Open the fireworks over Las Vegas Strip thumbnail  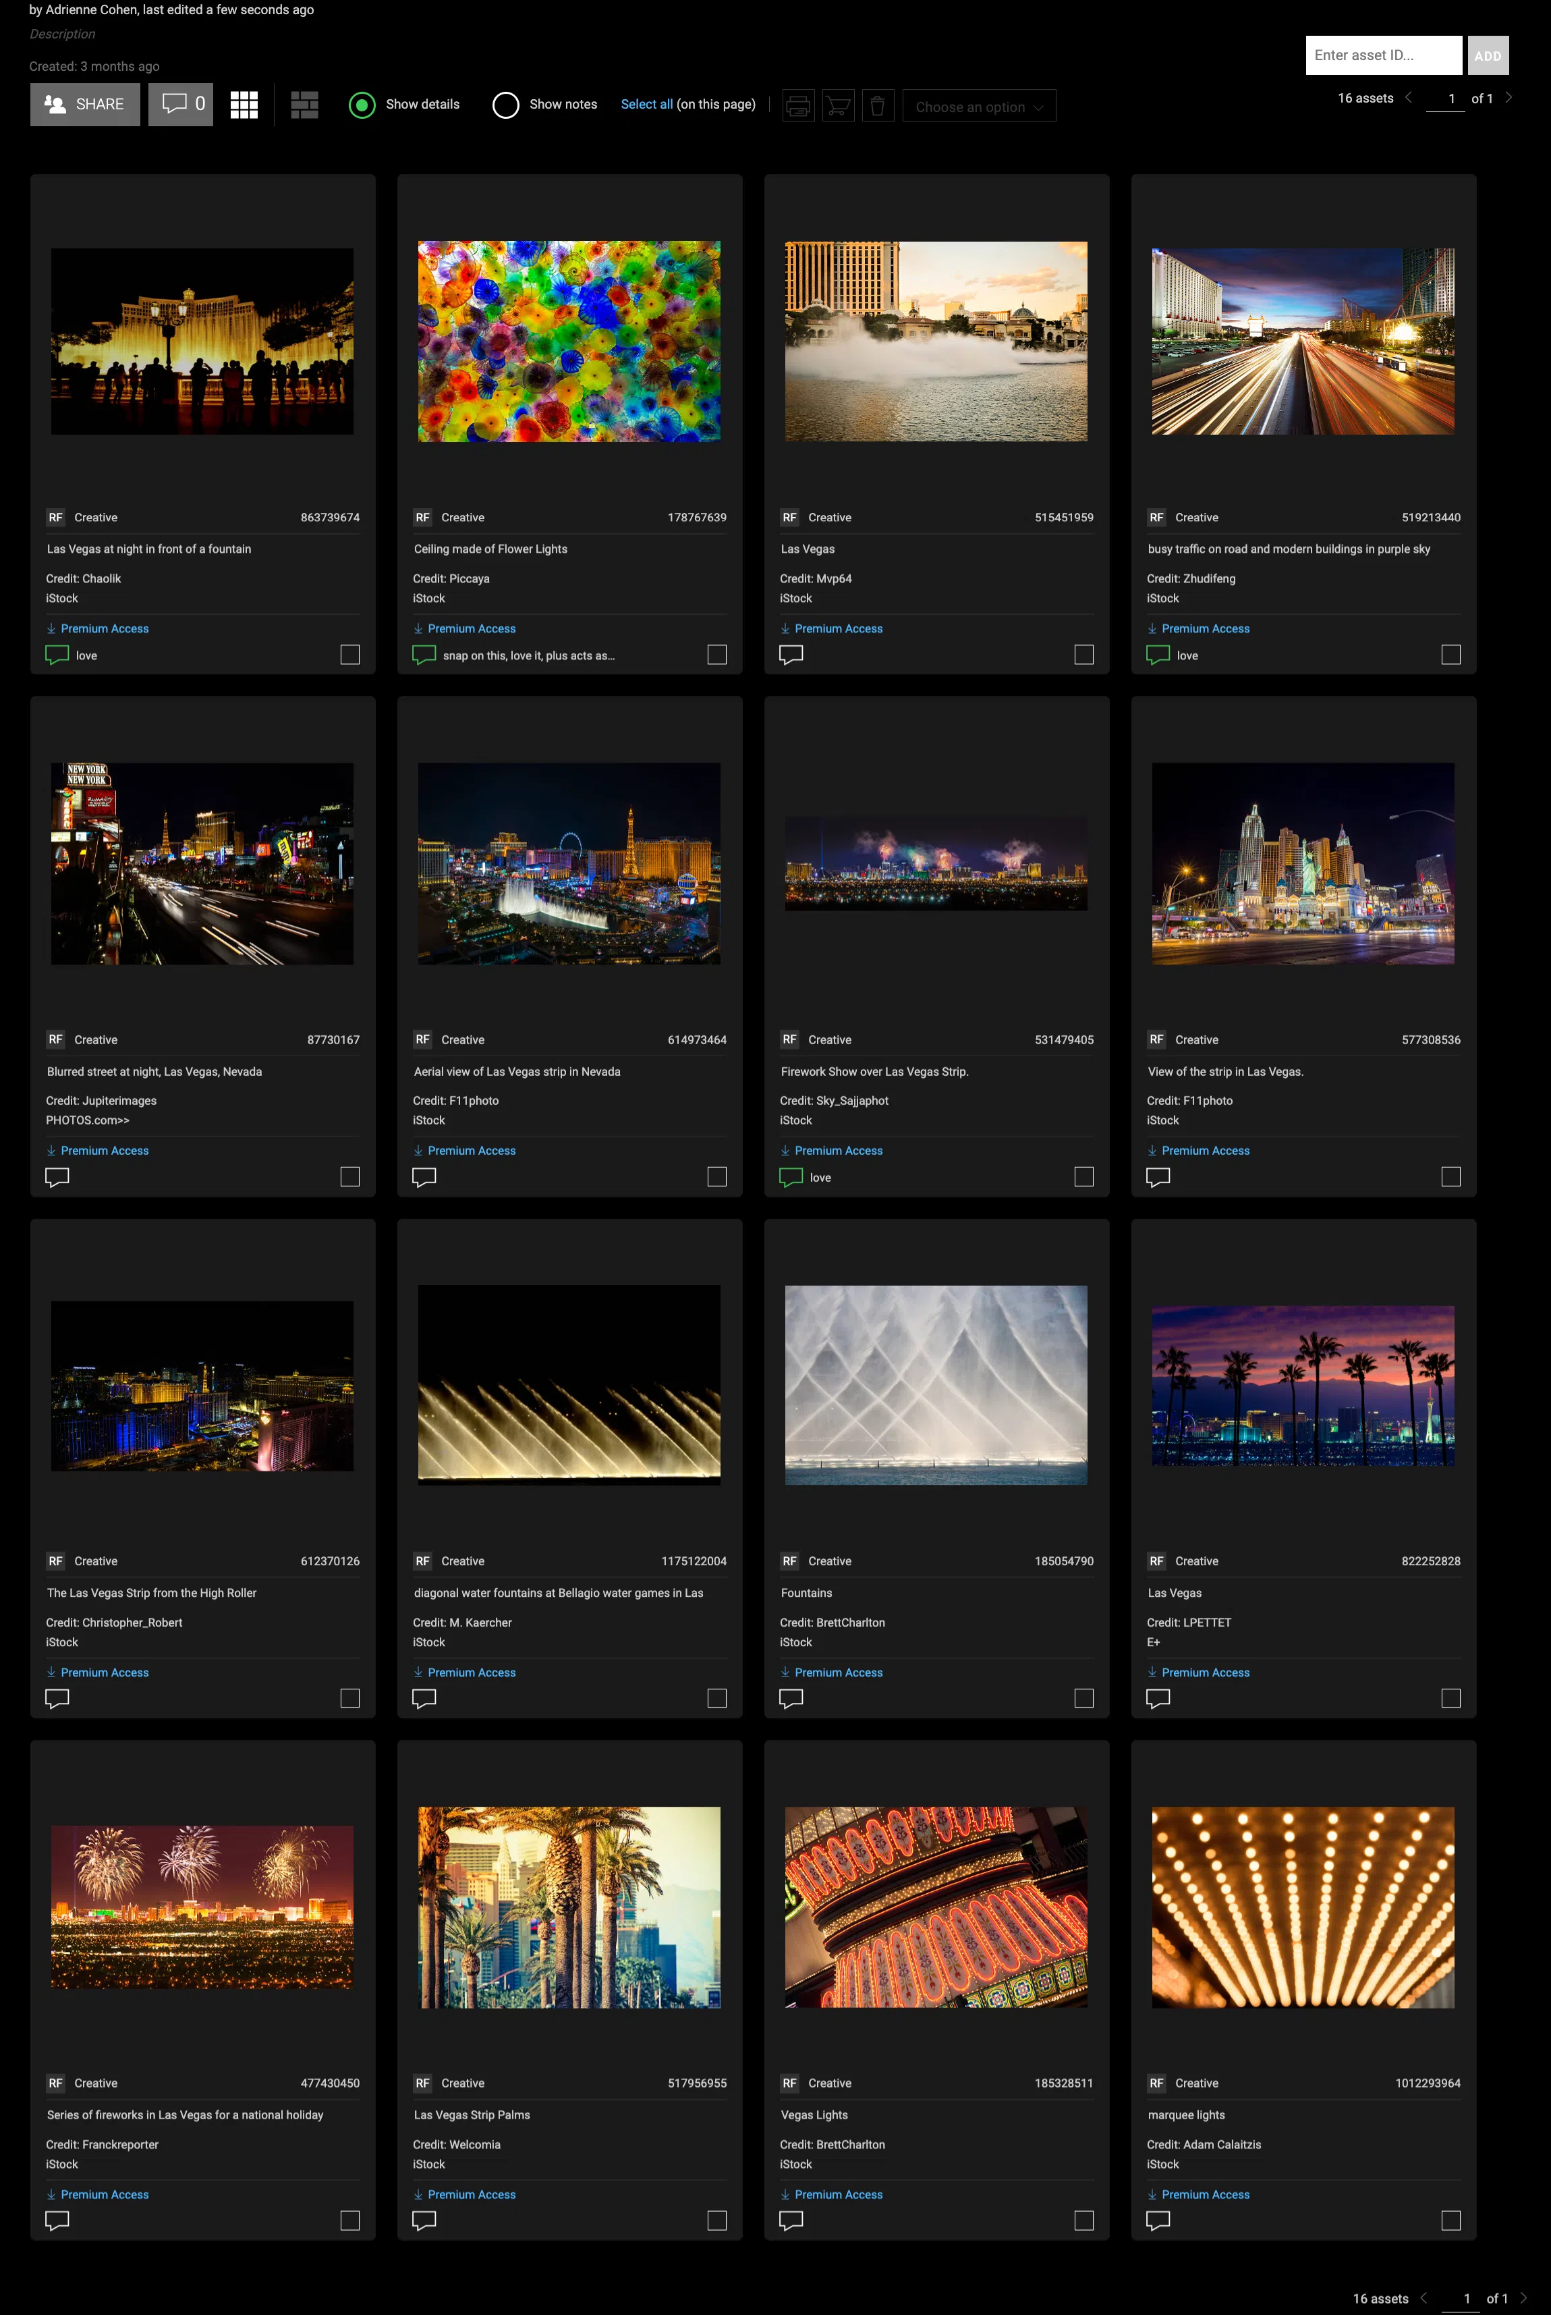pyautogui.click(x=936, y=863)
